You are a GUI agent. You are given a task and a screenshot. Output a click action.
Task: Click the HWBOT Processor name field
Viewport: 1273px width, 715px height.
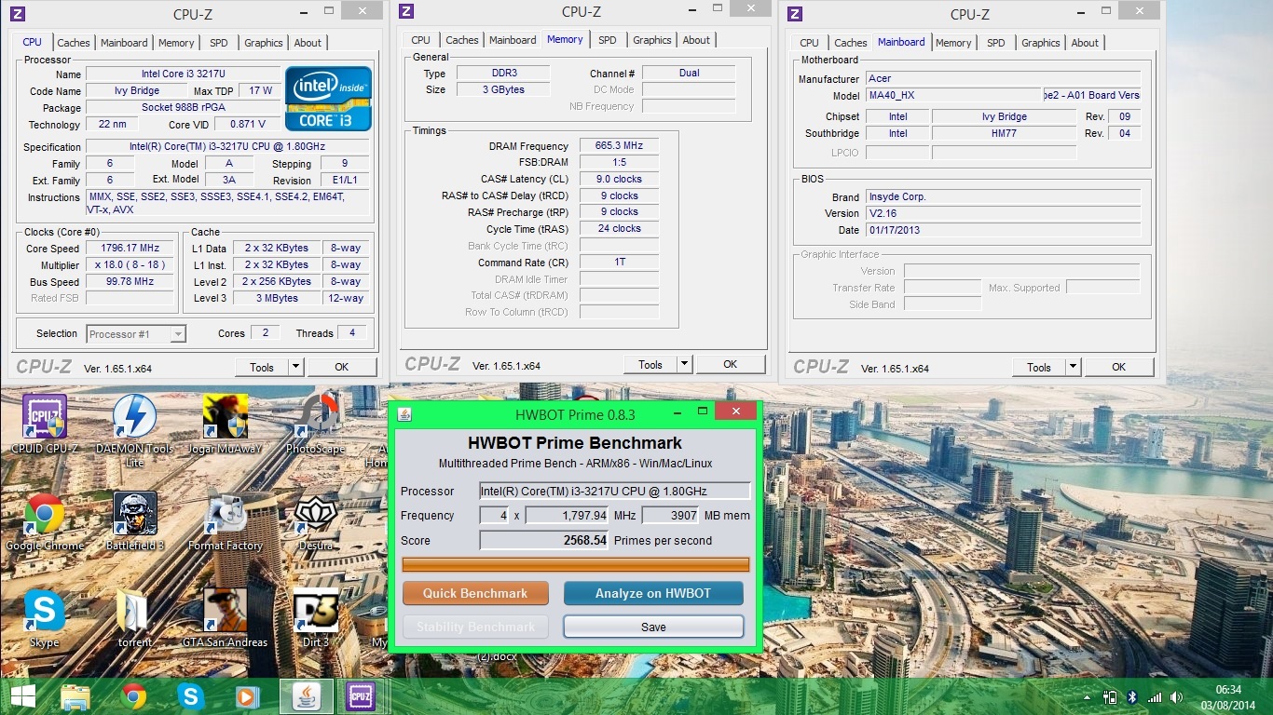[615, 491]
